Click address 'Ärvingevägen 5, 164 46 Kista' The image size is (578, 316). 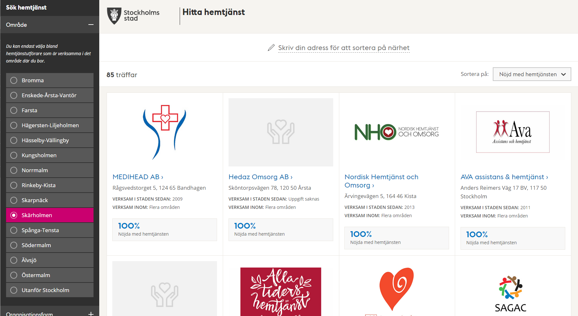[380, 196]
